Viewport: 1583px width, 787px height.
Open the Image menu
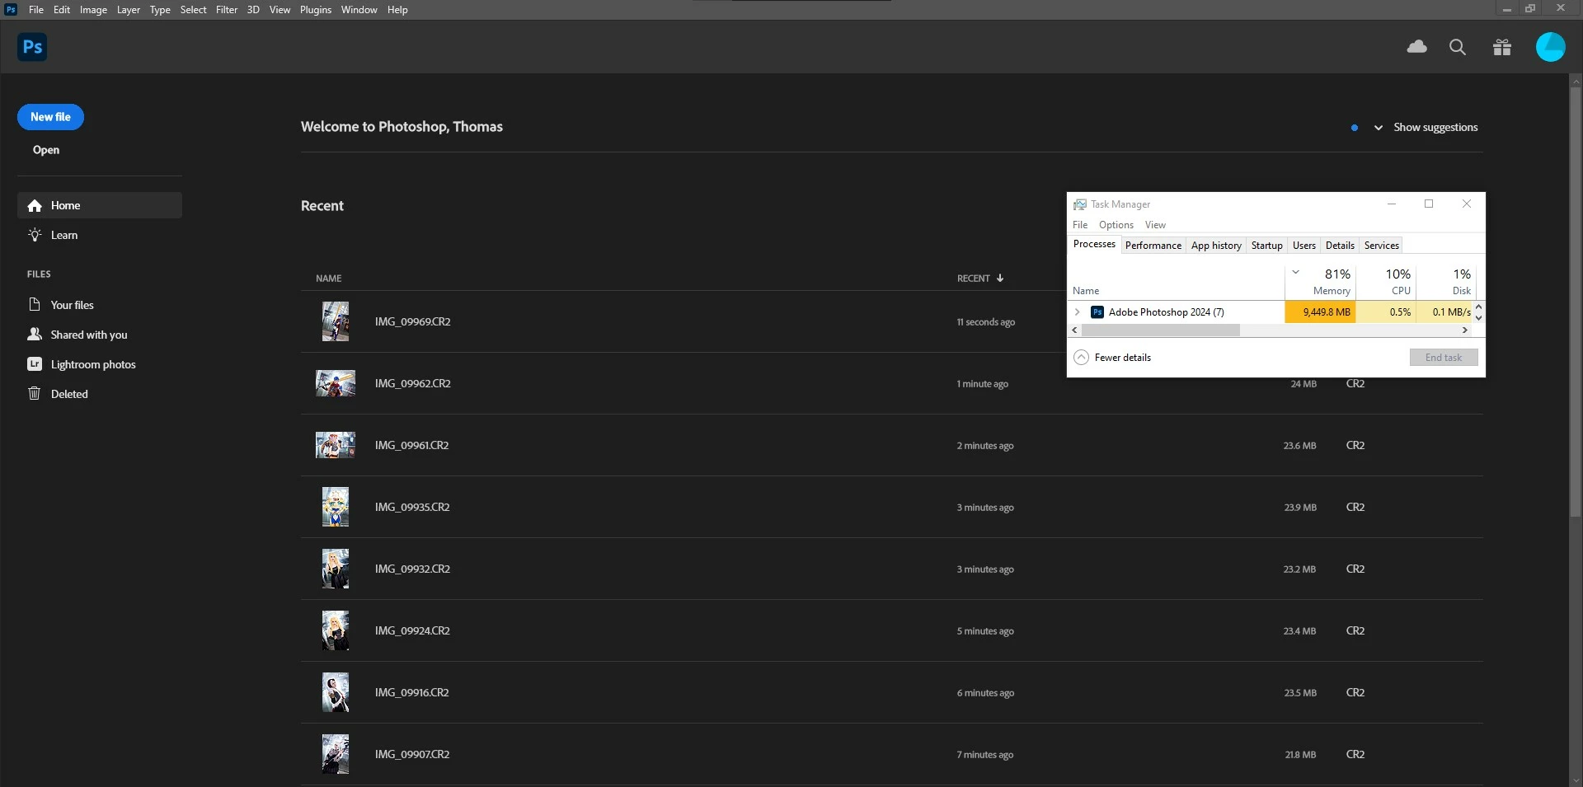tap(93, 10)
